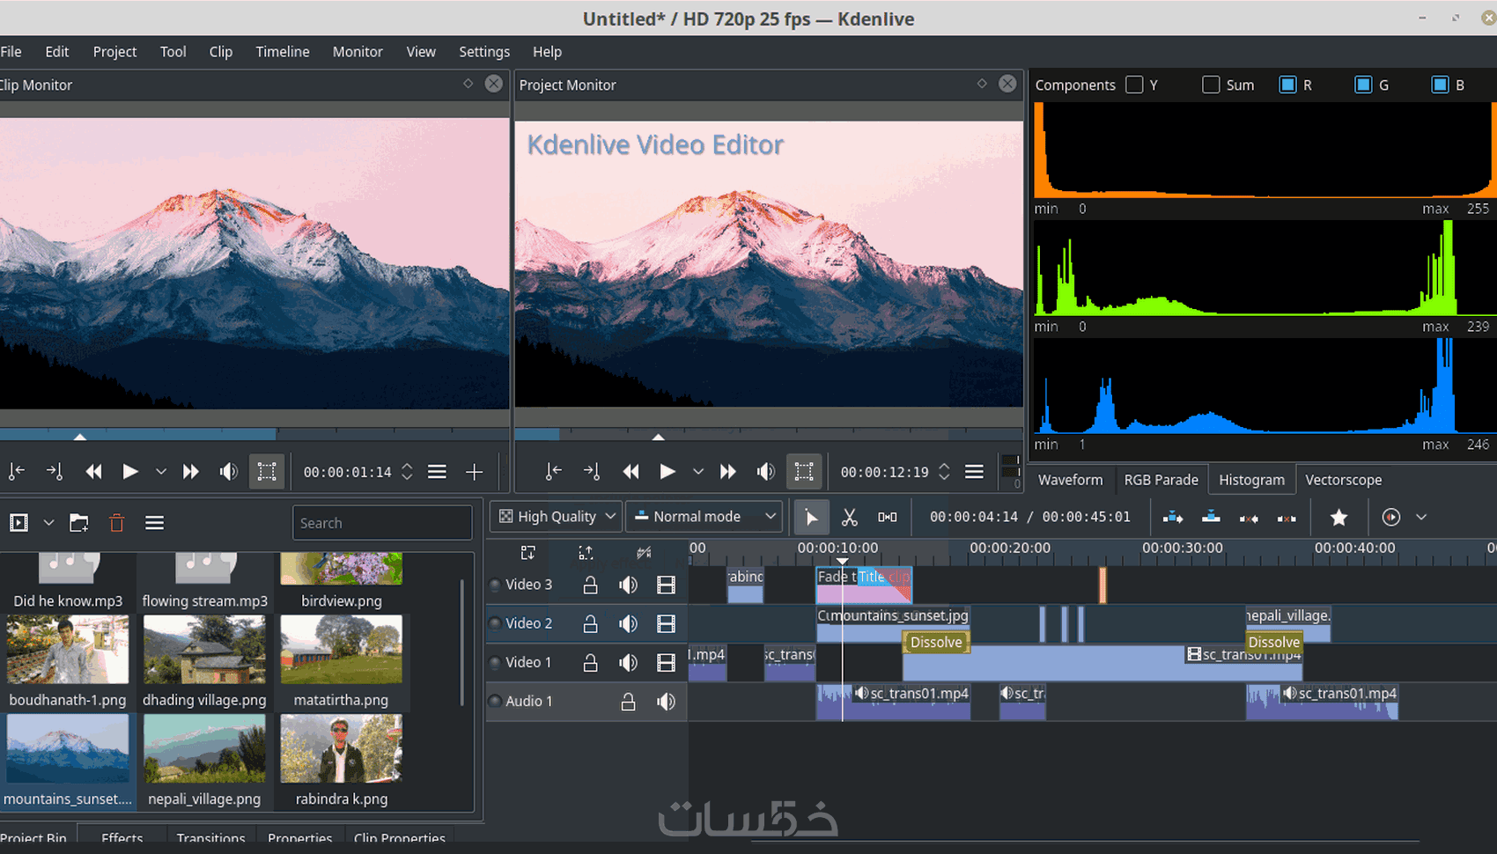This screenshot has width=1497, height=854.
Task: Play the clip in Clip Monitor
Action: click(129, 472)
